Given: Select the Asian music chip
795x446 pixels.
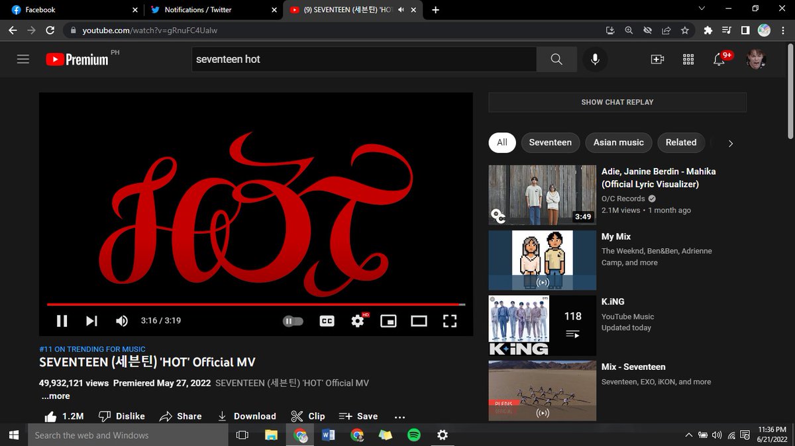Looking at the screenshot, I should [x=619, y=142].
